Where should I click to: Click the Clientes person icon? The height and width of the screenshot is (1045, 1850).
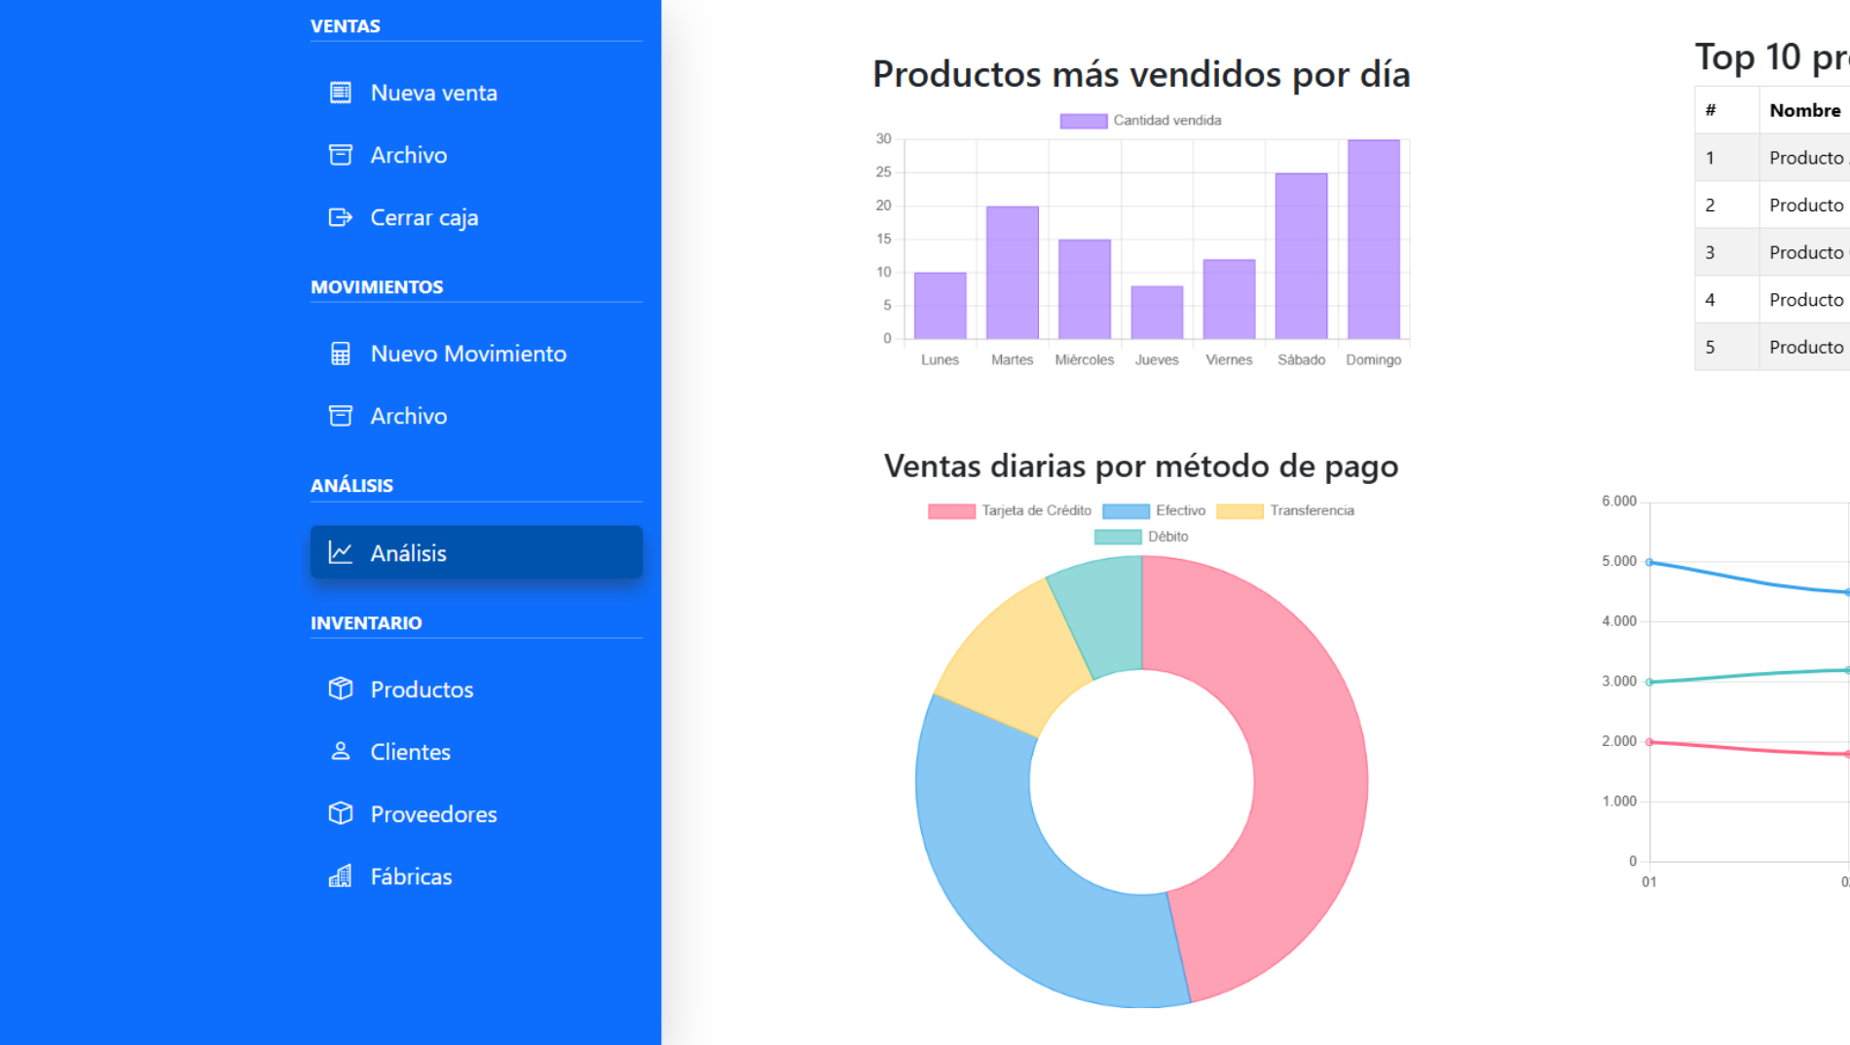(x=340, y=751)
